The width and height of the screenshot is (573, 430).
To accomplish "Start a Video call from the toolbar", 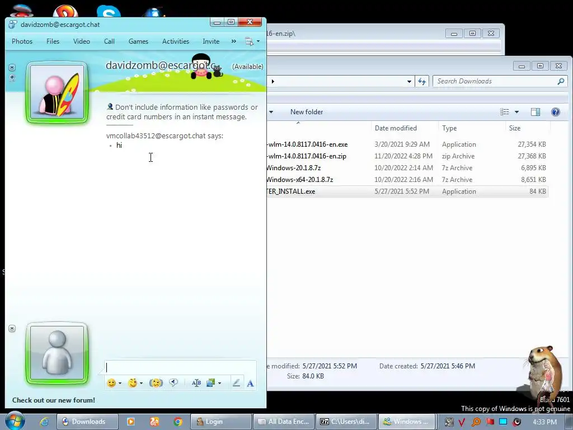I will tap(82, 41).
